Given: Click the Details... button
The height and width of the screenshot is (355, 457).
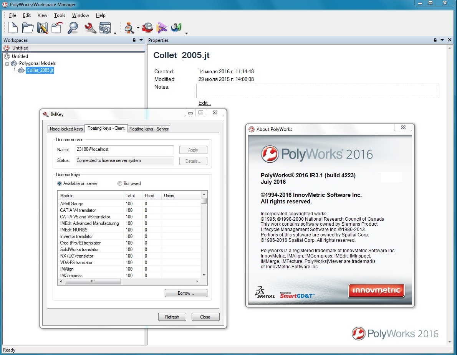Looking at the screenshot, I should pos(193,161).
